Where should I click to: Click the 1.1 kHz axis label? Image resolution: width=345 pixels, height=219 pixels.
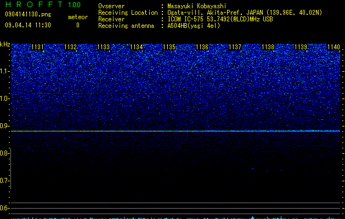click(x=5, y=71)
